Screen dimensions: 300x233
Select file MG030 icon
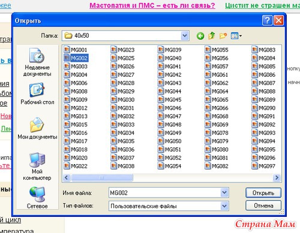[x=114, y=99]
